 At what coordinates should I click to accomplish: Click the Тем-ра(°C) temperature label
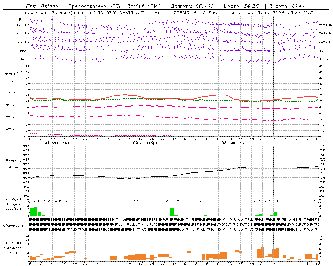pyautogui.click(x=12, y=74)
